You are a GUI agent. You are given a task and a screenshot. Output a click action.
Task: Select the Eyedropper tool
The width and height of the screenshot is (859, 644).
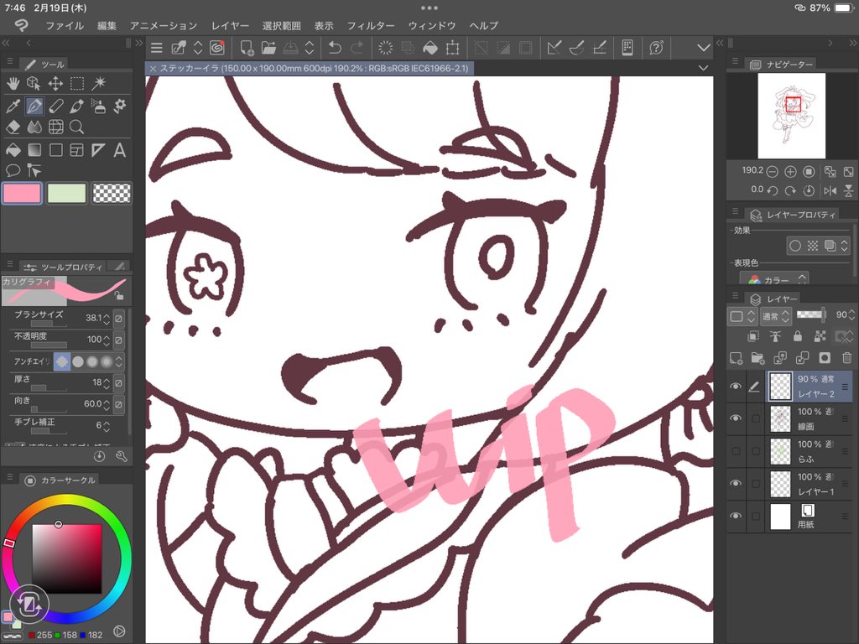coord(13,106)
